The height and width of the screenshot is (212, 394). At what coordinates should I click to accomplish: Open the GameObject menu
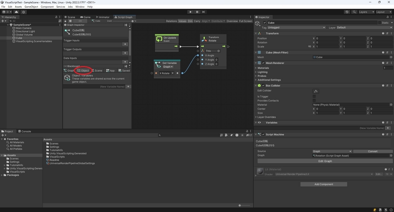tap(31, 7)
